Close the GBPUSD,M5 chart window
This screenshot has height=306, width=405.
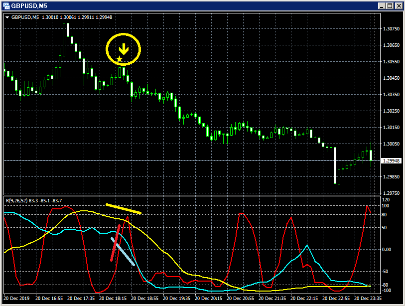[399, 5]
